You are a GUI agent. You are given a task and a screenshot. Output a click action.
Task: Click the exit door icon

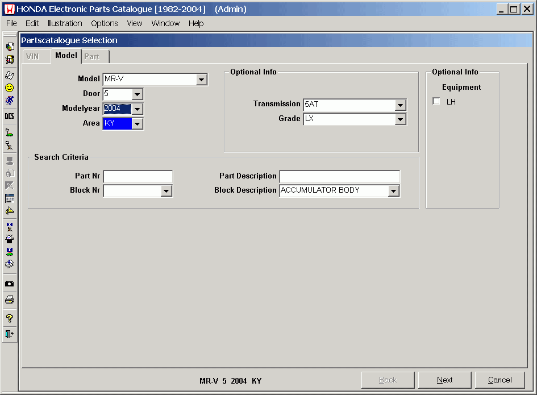[10, 334]
